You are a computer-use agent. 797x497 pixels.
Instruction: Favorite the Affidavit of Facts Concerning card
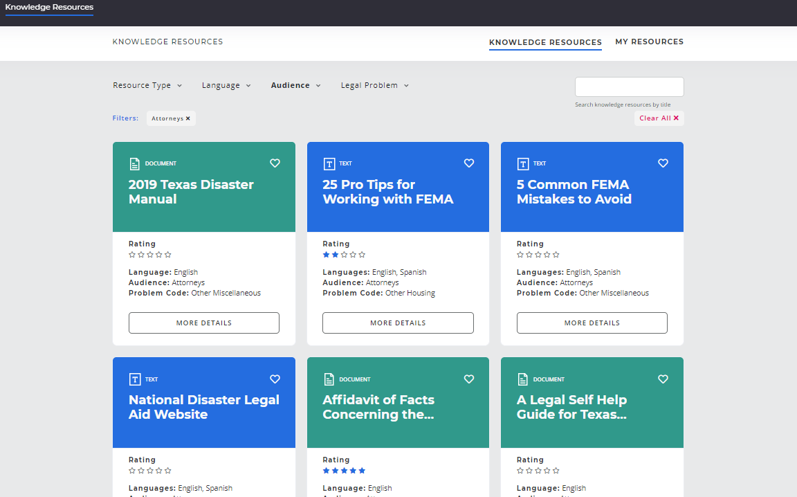(x=469, y=379)
